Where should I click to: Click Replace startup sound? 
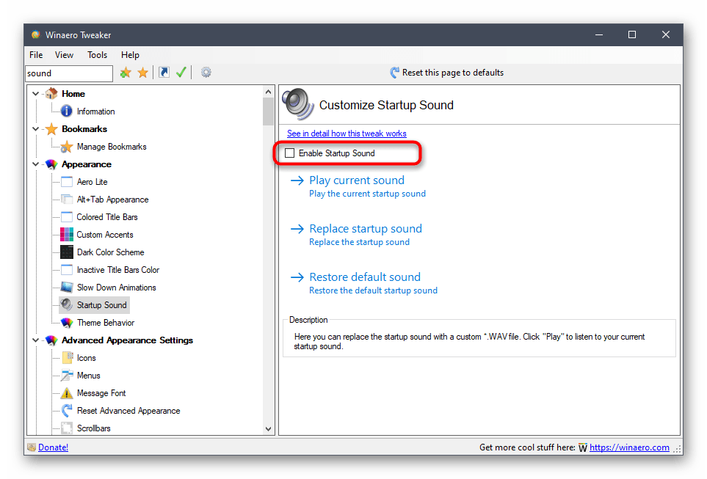click(x=366, y=228)
